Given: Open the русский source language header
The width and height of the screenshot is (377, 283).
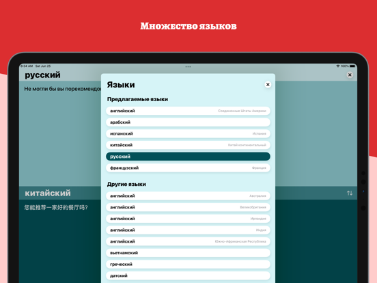Looking at the screenshot, I should 42,75.
